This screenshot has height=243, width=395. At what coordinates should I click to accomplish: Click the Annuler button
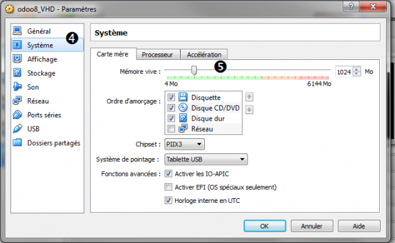tap(312, 226)
